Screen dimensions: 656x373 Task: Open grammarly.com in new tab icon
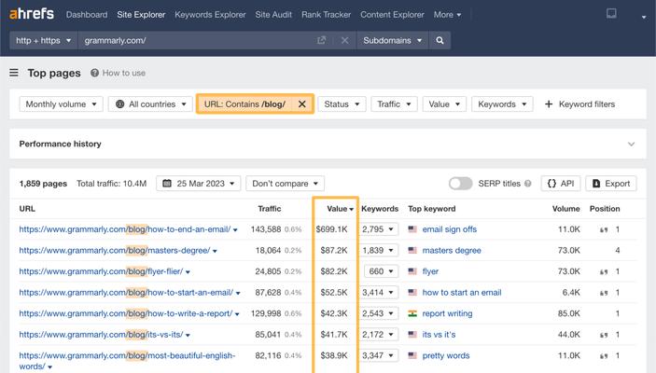[x=321, y=40]
